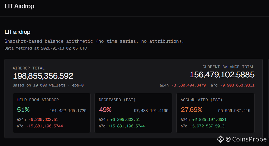The height and width of the screenshot is (146, 269).
Task: Click the green 51% held percentage
Action: coord(23,110)
